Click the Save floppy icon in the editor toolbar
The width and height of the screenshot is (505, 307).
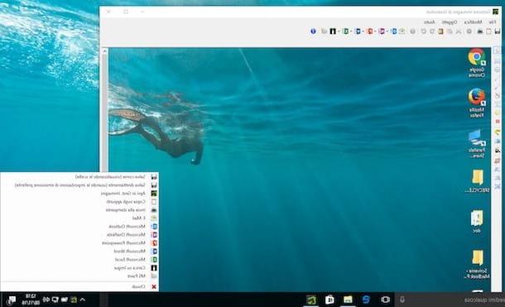point(498,31)
